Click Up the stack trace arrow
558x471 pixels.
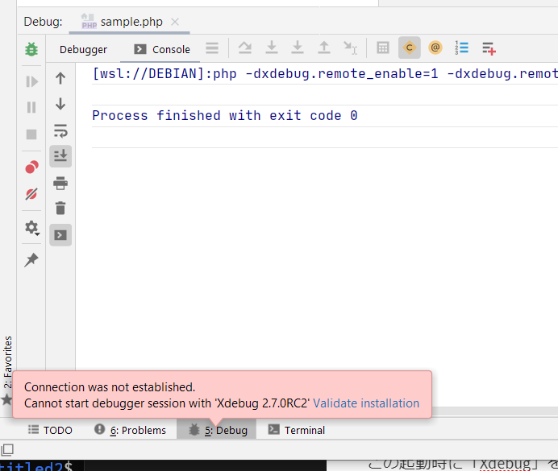click(x=60, y=78)
